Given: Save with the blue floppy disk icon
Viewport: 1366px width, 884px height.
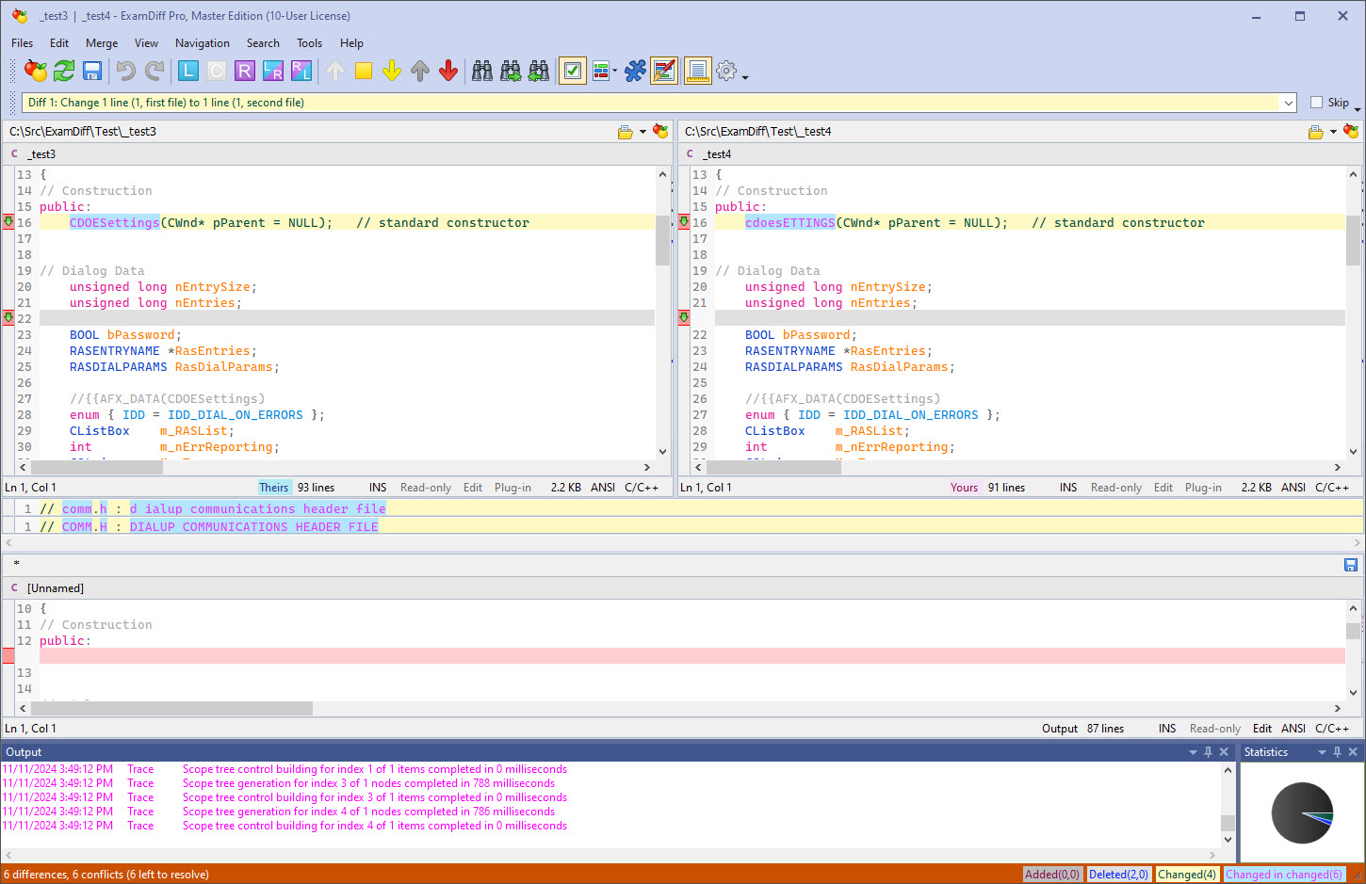Looking at the screenshot, I should (x=92, y=71).
